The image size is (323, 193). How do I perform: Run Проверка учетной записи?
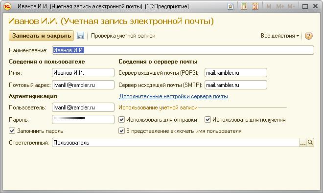pos(123,36)
